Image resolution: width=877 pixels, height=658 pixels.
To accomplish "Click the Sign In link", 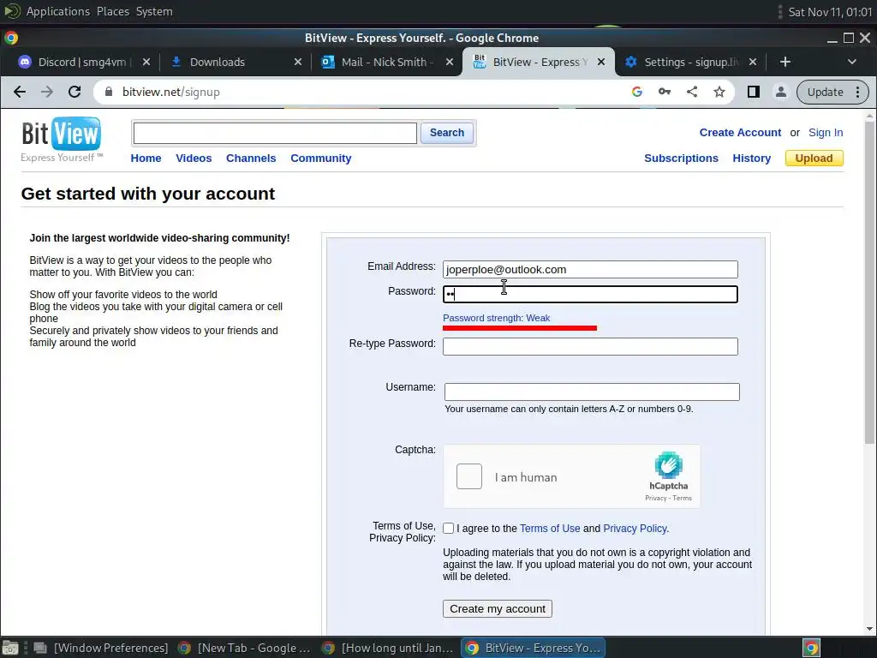I will click(826, 133).
